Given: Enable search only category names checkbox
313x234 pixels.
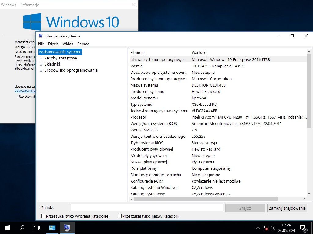Looking at the screenshot, I should 120,216.
